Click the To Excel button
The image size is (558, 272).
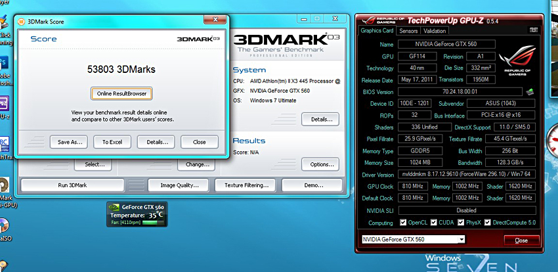[x=112, y=142]
